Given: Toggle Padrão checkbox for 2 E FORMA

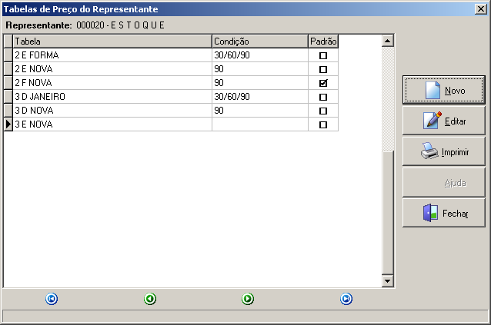Looking at the screenshot, I should coord(323,55).
